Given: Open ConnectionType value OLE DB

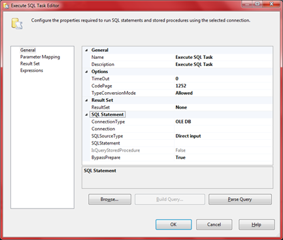Looking at the screenshot, I should click(224, 122).
